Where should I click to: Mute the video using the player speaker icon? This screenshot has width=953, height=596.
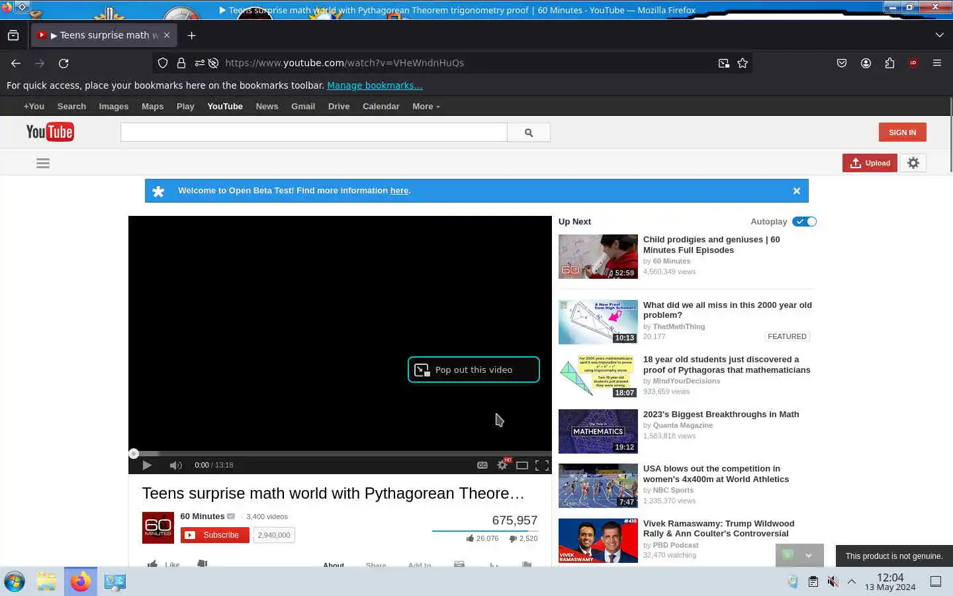175,465
